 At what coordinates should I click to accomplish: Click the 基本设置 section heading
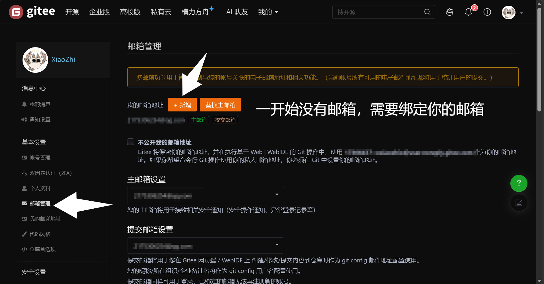click(x=34, y=142)
